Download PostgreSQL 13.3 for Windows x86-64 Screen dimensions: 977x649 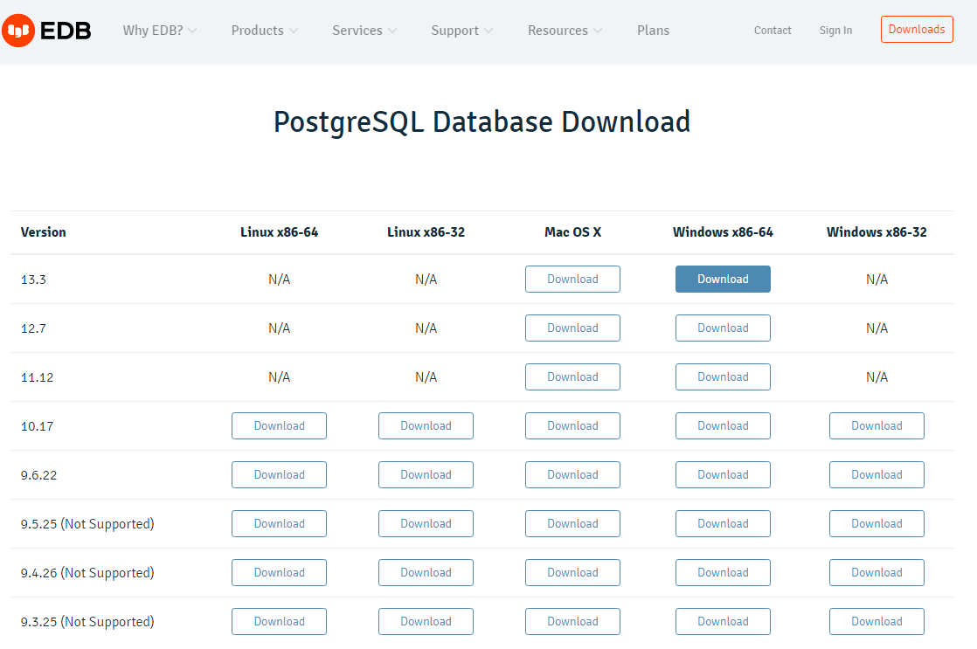723,279
